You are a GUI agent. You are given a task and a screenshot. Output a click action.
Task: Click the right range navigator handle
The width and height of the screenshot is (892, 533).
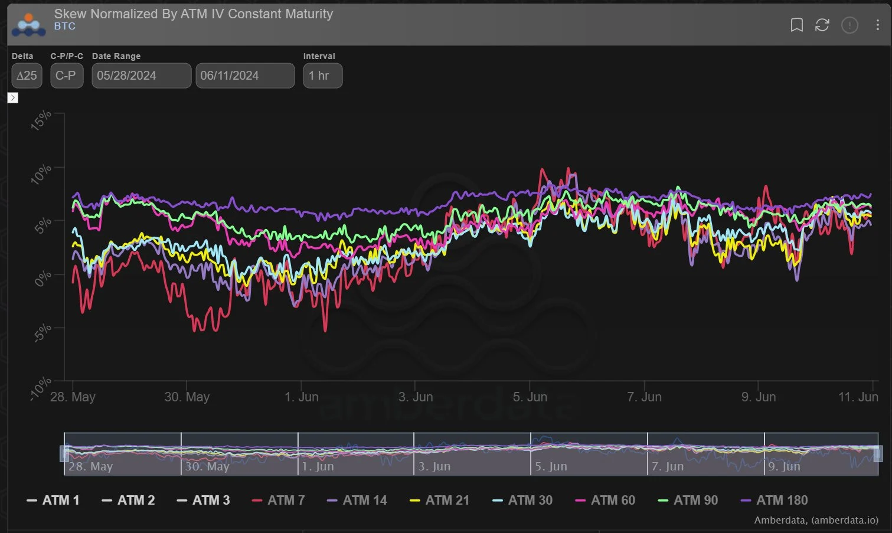coord(878,453)
